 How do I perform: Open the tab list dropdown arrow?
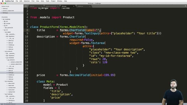186,6
